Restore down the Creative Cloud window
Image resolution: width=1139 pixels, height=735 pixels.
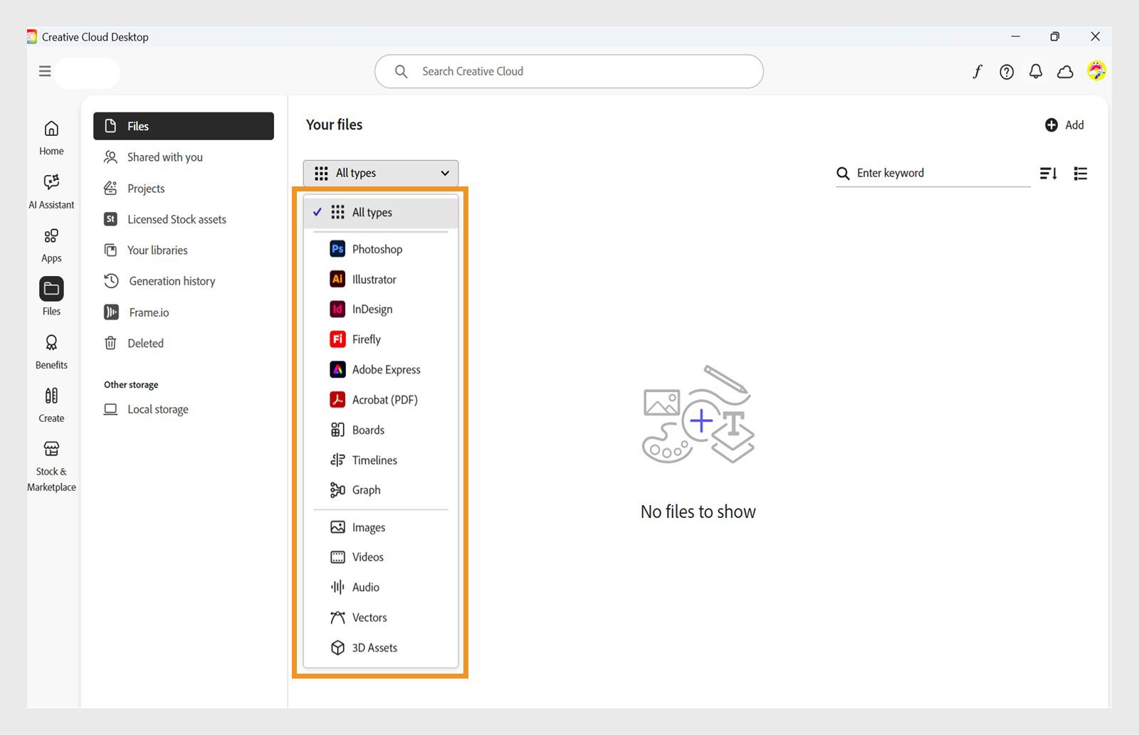click(1055, 36)
